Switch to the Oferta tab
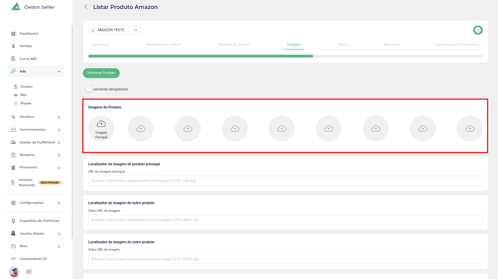 (342, 44)
